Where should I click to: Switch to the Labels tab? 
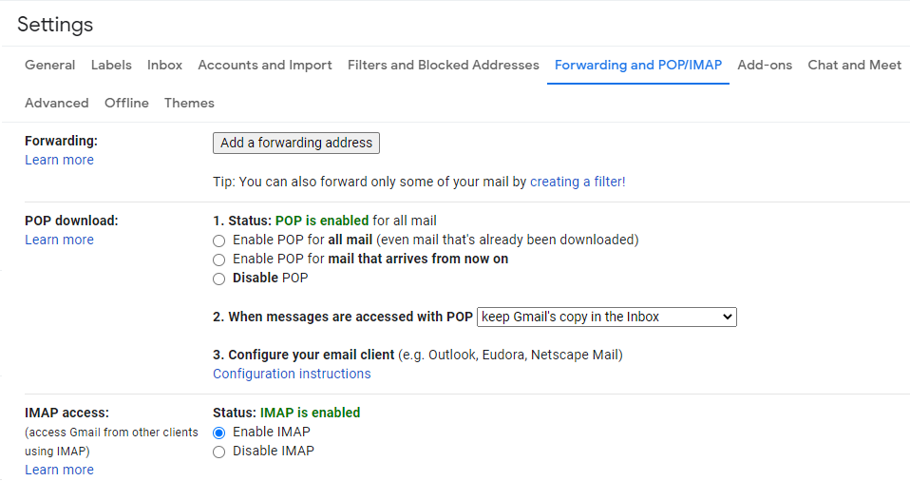pyautogui.click(x=111, y=65)
